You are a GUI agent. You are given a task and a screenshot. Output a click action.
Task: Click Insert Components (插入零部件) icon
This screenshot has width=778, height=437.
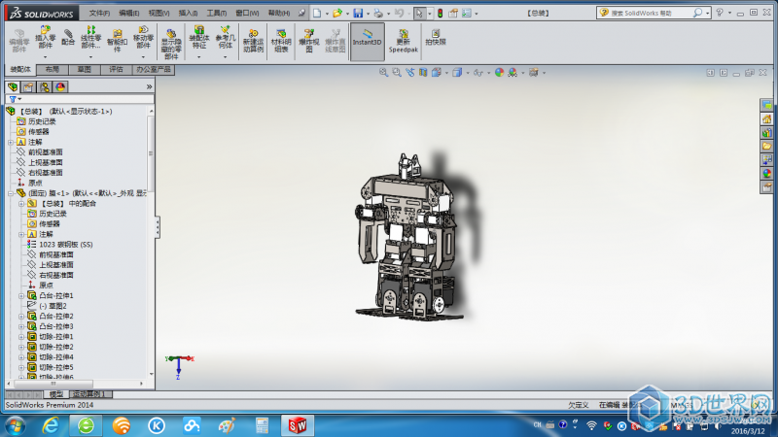coord(45,37)
